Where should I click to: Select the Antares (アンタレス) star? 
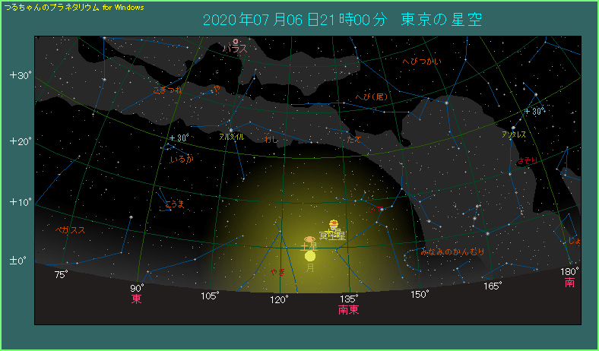tap(513, 127)
